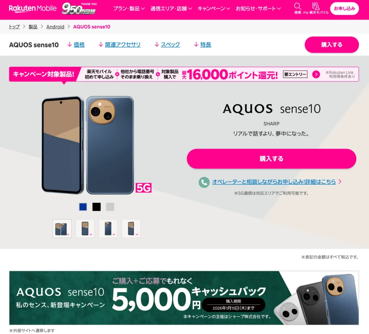
Task: Expand the キャンペーン menu
Action: point(214,9)
